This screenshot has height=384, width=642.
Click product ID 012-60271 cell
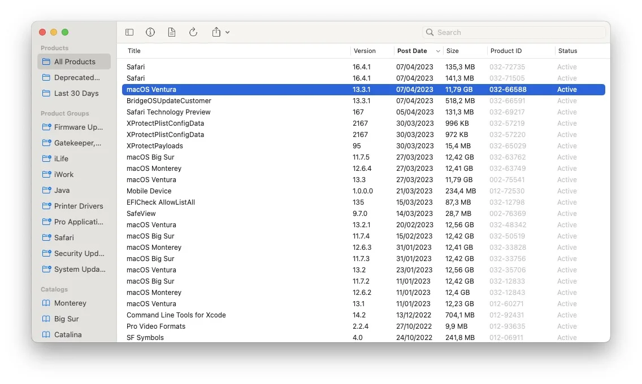click(x=506, y=304)
